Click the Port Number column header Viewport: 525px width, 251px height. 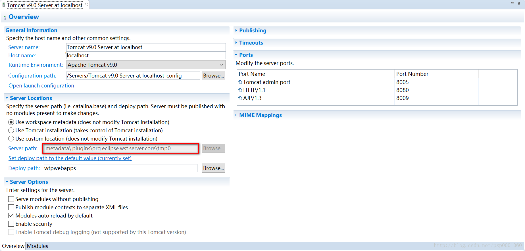436,74
